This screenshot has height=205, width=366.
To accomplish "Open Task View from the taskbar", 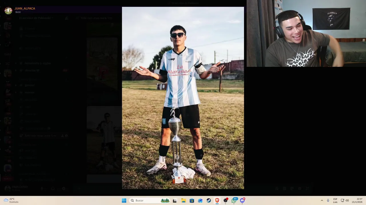I will click(175, 200).
